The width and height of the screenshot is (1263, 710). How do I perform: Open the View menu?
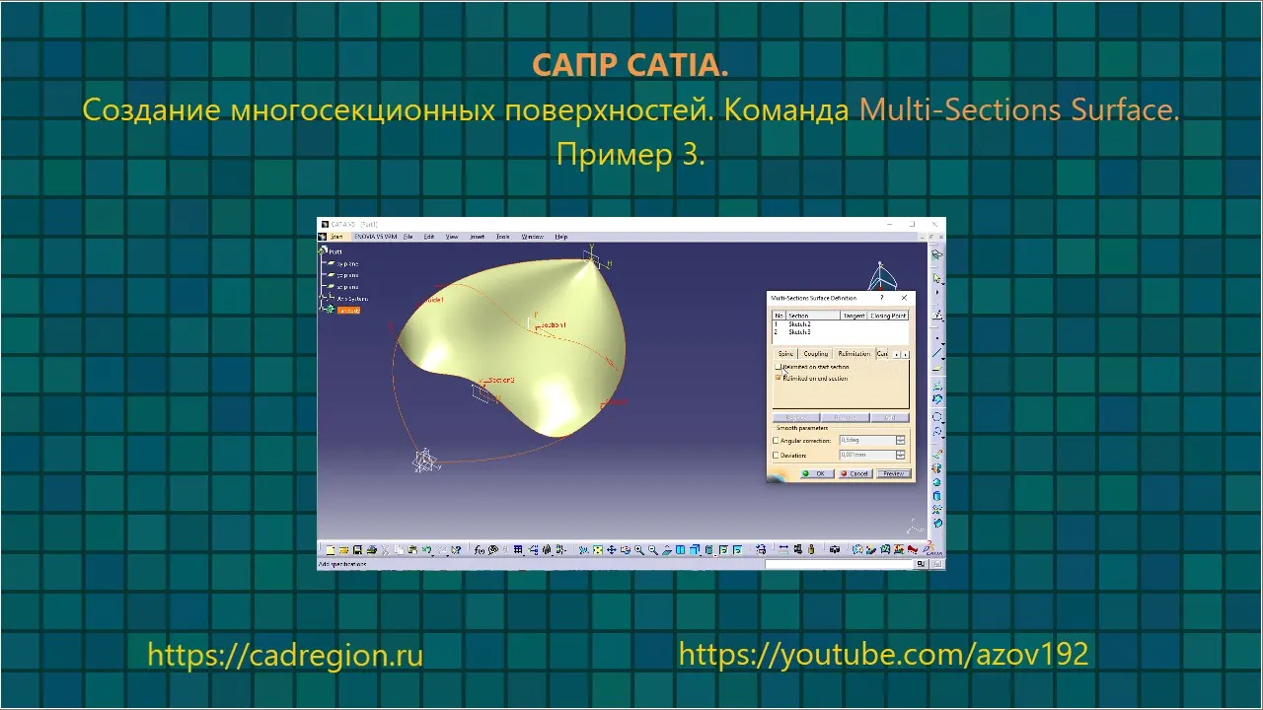[452, 237]
